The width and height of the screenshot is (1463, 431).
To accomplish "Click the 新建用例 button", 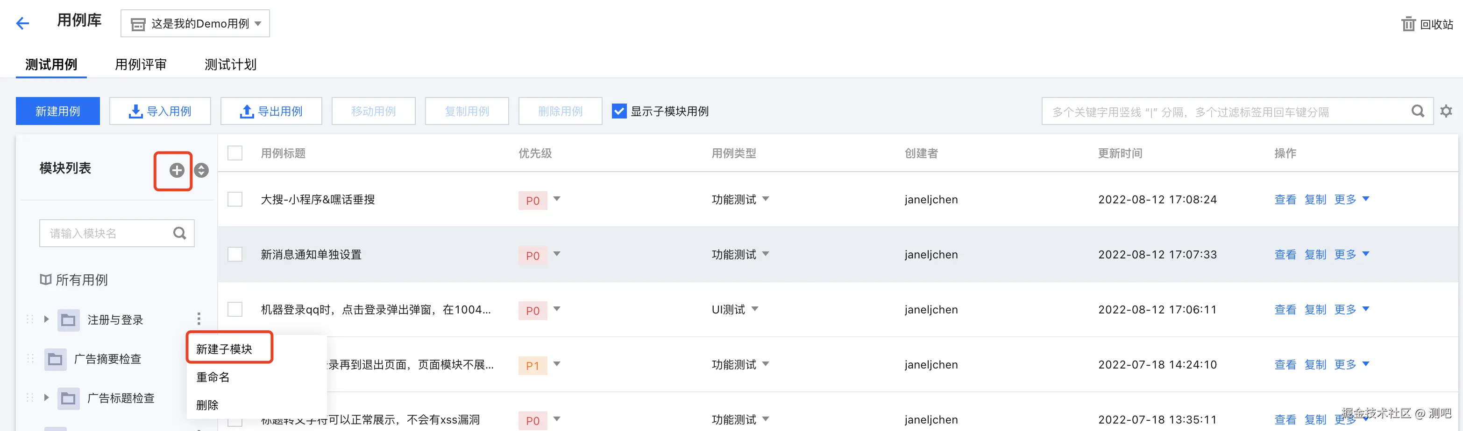I will point(58,111).
